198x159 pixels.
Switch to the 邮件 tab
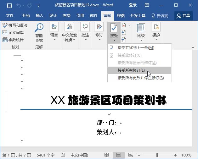94,16
